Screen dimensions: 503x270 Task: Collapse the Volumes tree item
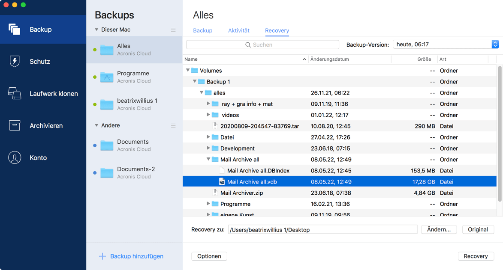(187, 70)
